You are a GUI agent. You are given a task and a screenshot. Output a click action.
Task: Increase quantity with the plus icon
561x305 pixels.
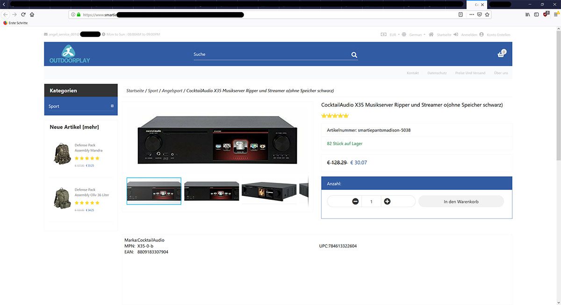[387, 202]
